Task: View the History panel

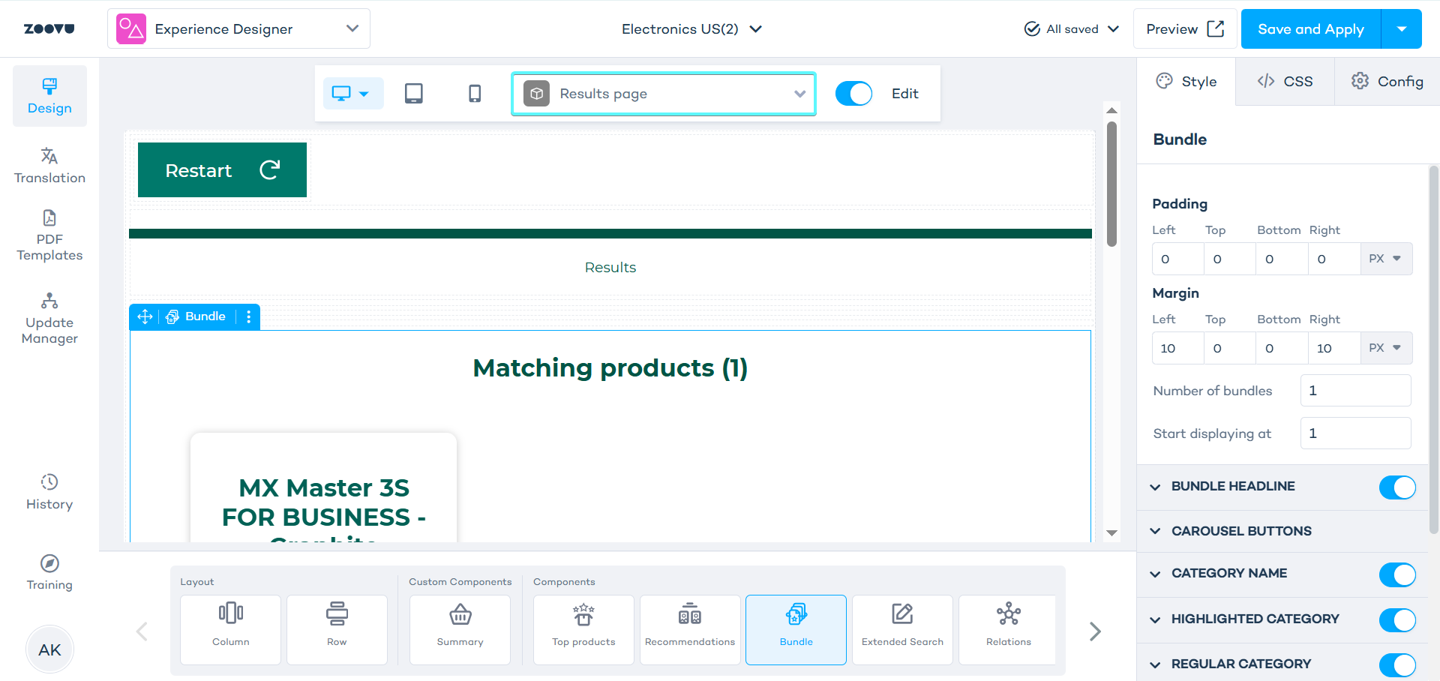Action: coord(49,492)
